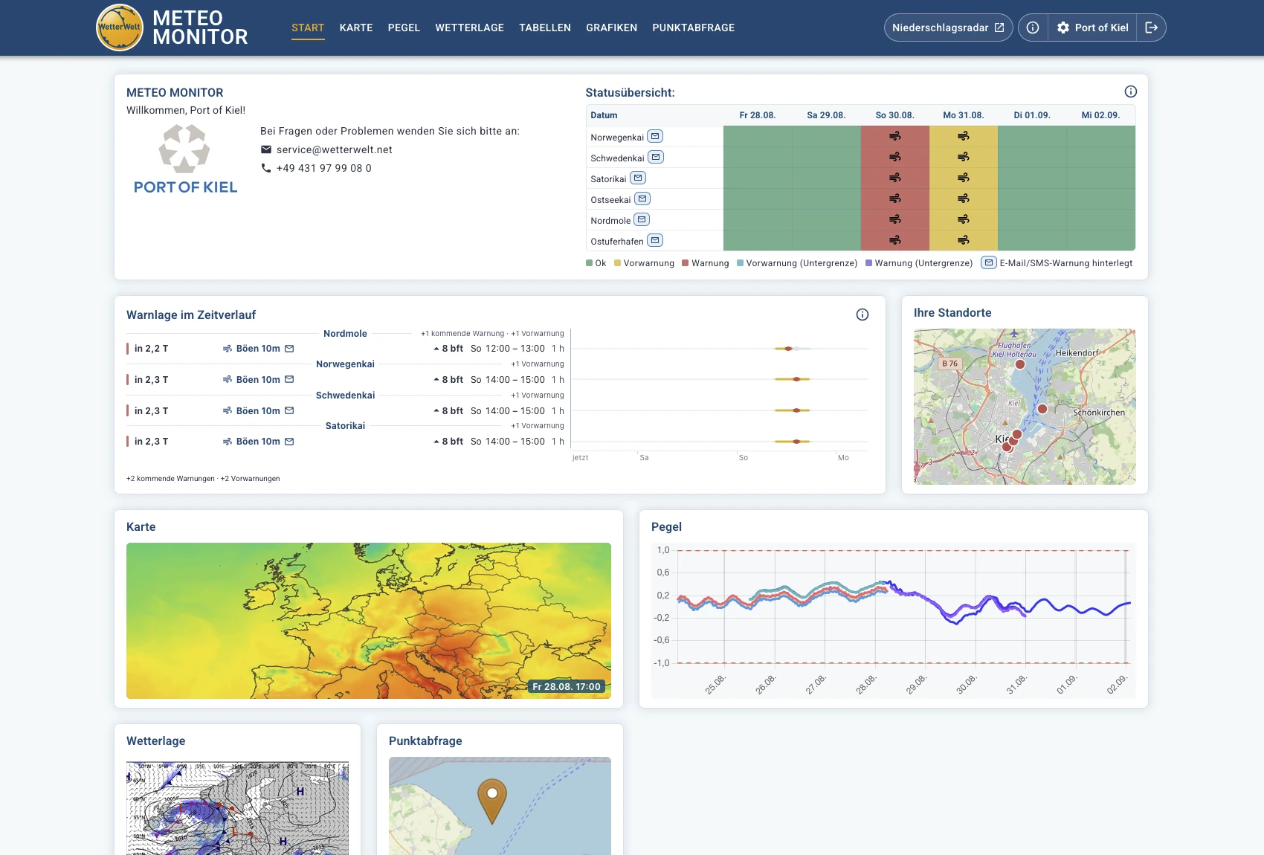Click the Satorikai warning heading

345,426
